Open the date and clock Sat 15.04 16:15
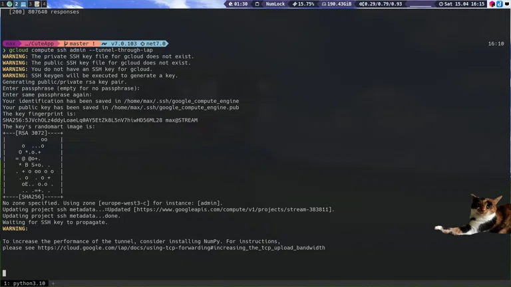511x287 pixels. pos(462,4)
